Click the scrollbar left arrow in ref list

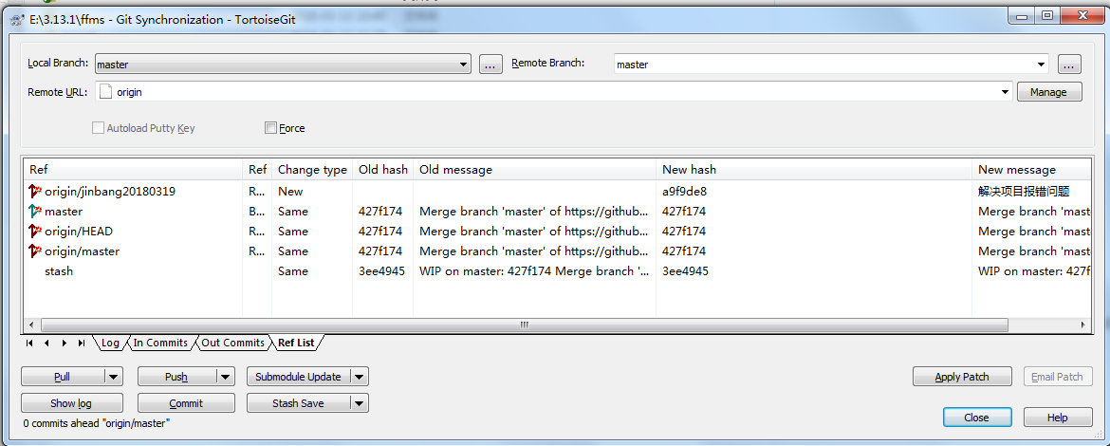pos(30,325)
